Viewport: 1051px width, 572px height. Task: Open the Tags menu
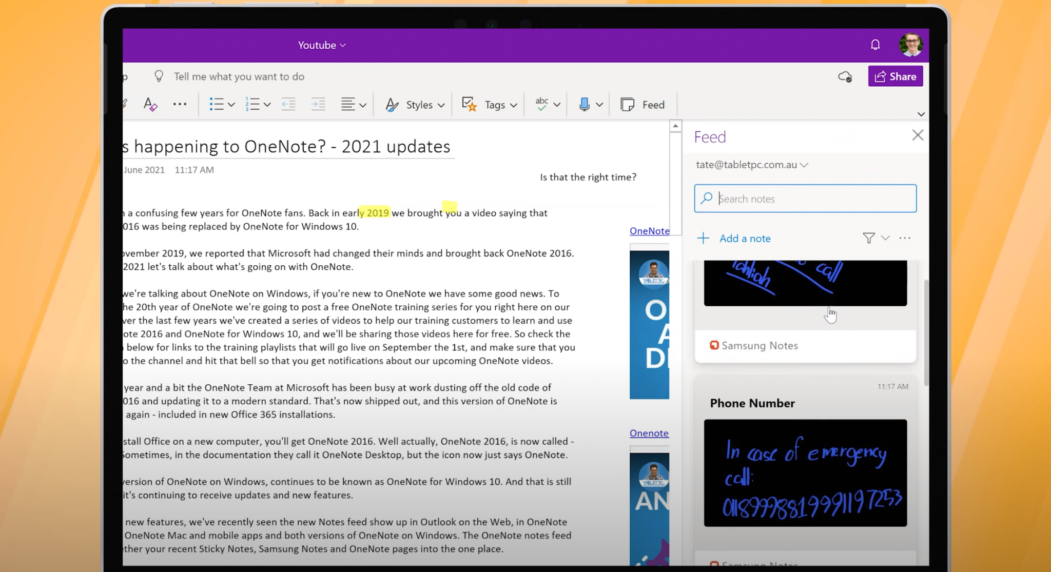click(x=490, y=105)
